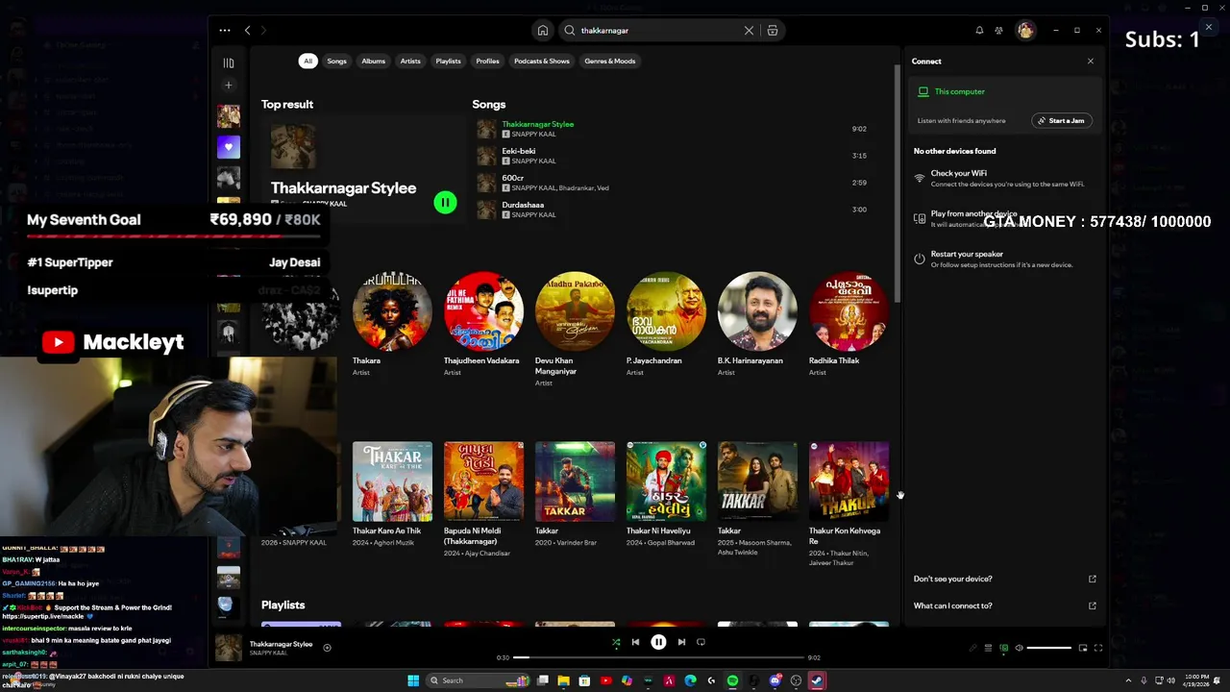
Task: Adjust the volume slider
Action: [1049, 648]
